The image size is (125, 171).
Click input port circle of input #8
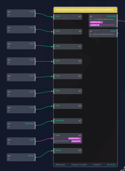click(53, 138)
